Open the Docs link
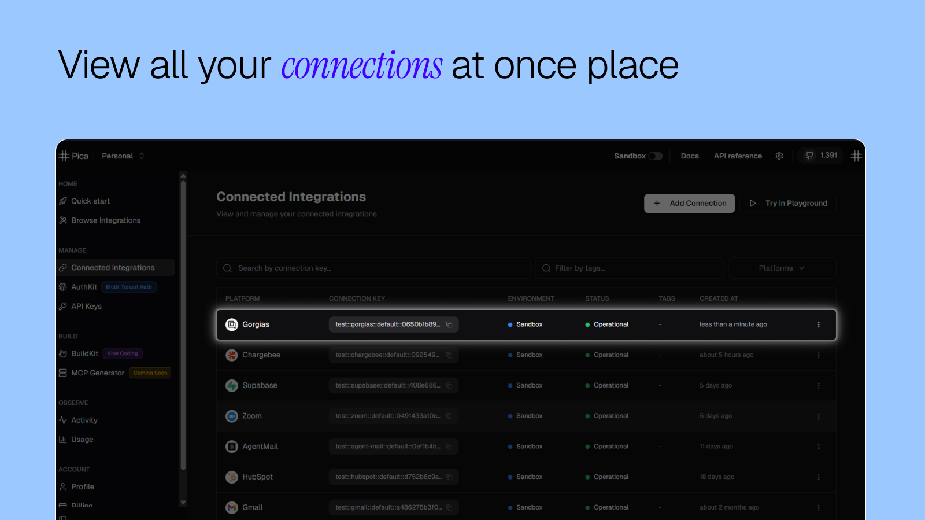Viewport: 925px width, 520px height. pos(690,156)
